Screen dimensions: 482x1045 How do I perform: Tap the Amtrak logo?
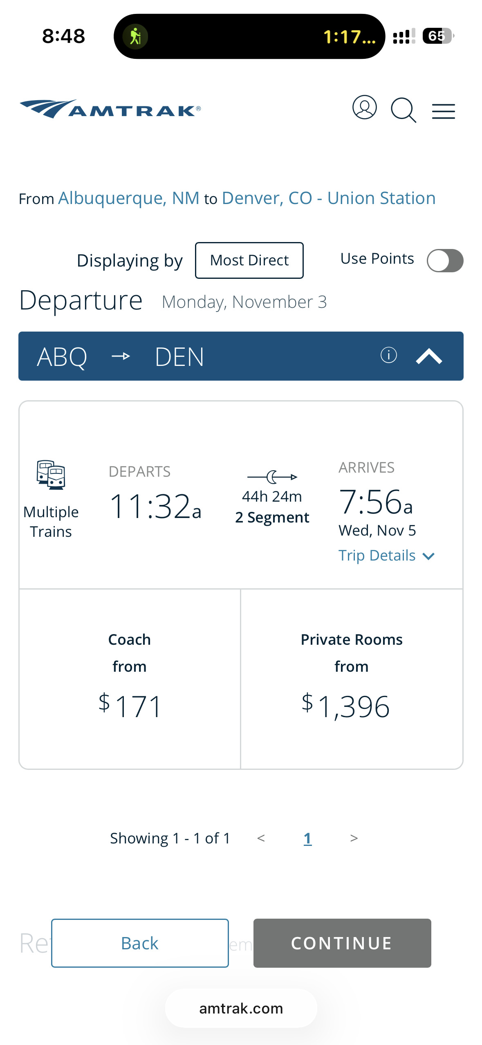(x=110, y=109)
